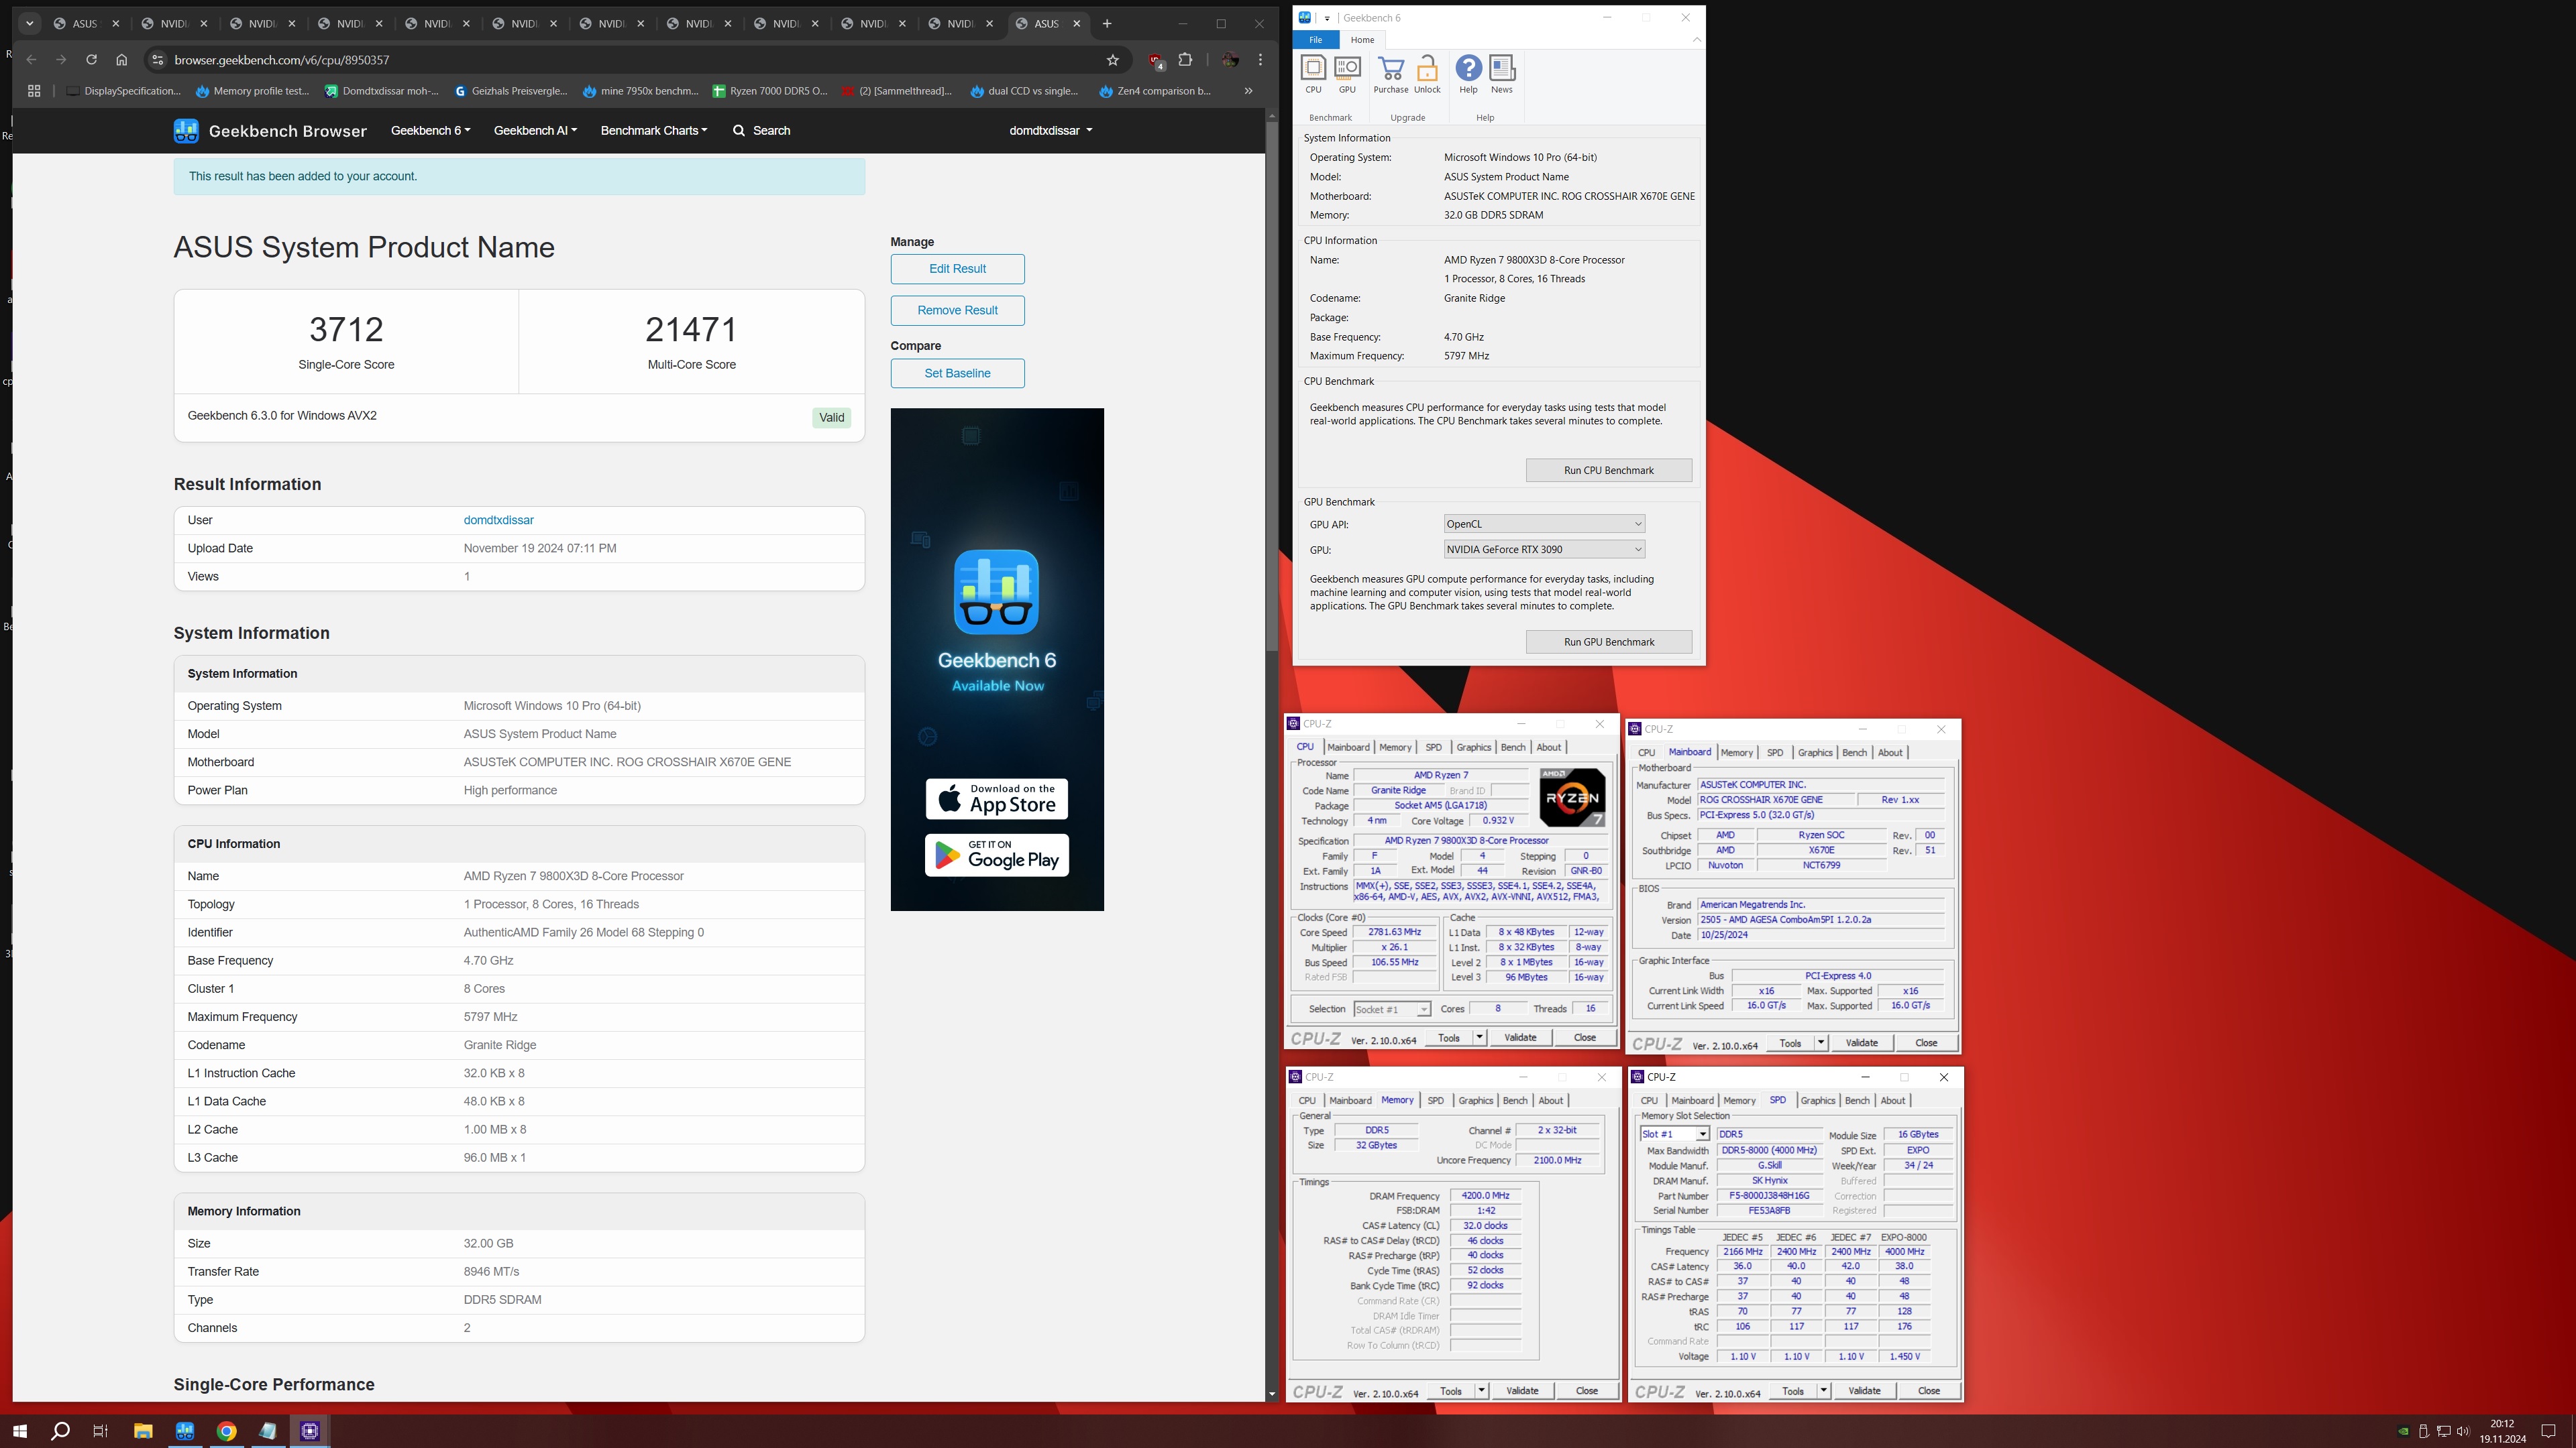Open the CPU benchmark icon in Geekbench ribbon
2576x1448 pixels.
coord(1313,75)
